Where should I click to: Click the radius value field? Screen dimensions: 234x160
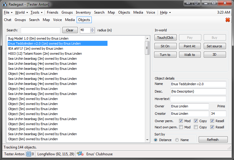tap(85, 30)
